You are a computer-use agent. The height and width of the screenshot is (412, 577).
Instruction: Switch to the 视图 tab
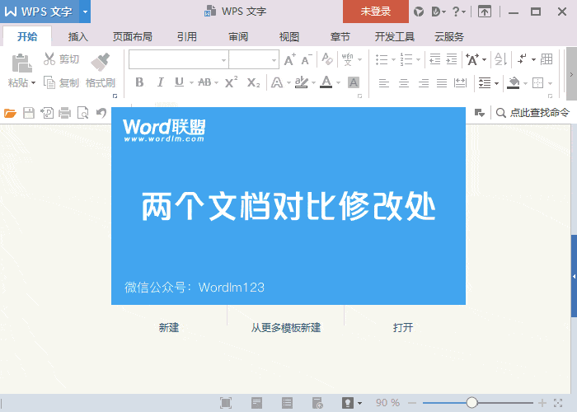(288, 37)
